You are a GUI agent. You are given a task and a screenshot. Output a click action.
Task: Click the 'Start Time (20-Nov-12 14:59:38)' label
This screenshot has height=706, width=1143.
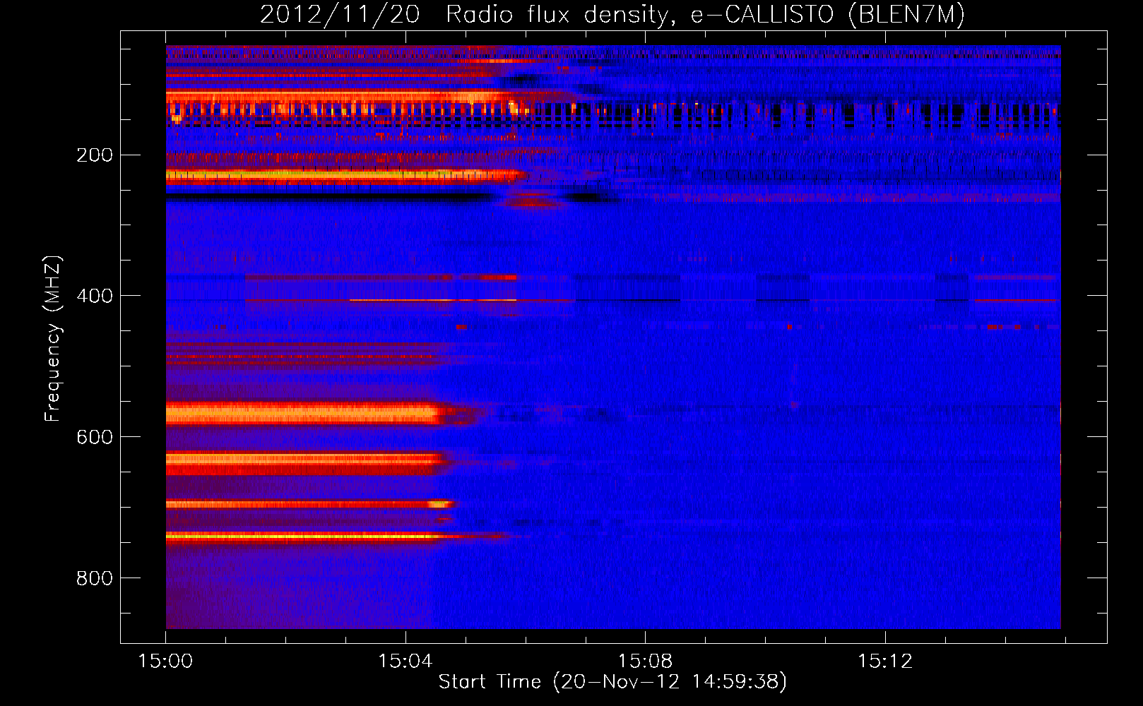click(x=612, y=682)
